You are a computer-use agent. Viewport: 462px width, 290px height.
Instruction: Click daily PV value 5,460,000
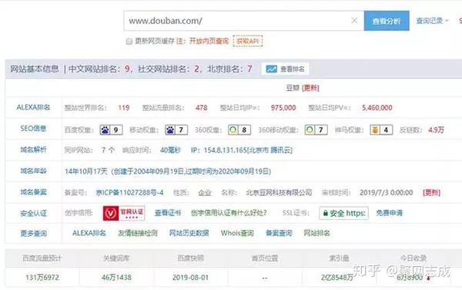click(x=377, y=108)
